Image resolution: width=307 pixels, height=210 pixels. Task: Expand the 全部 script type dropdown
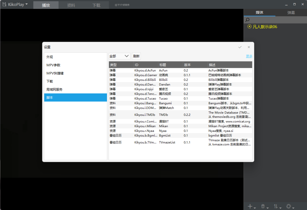tap(119, 56)
